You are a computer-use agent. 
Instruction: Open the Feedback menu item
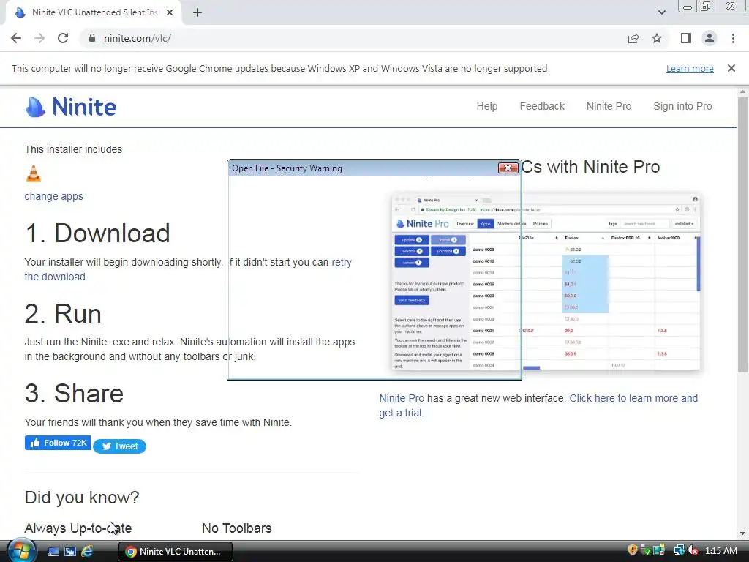(542, 106)
